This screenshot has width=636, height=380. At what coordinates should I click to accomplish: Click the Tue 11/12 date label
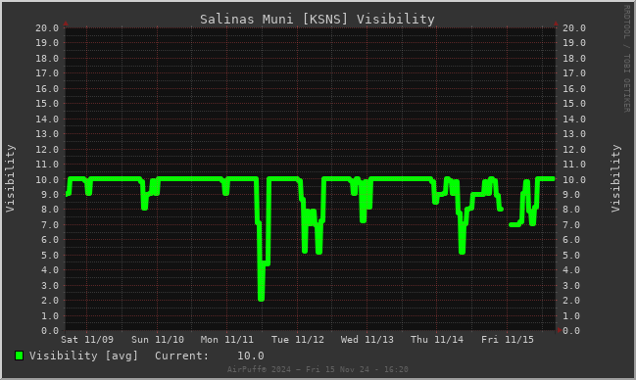298,340
